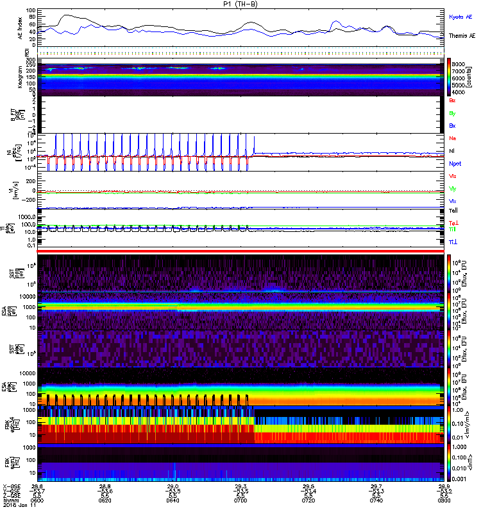This screenshot has height=514, width=481.
Task: Click the red Te perpendicular legend label
Action: pyautogui.click(x=453, y=223)
